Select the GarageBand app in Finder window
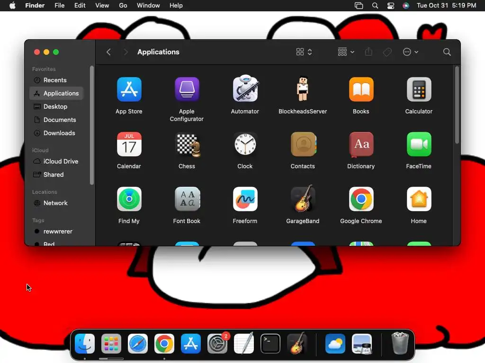 (x=303, y=199)
